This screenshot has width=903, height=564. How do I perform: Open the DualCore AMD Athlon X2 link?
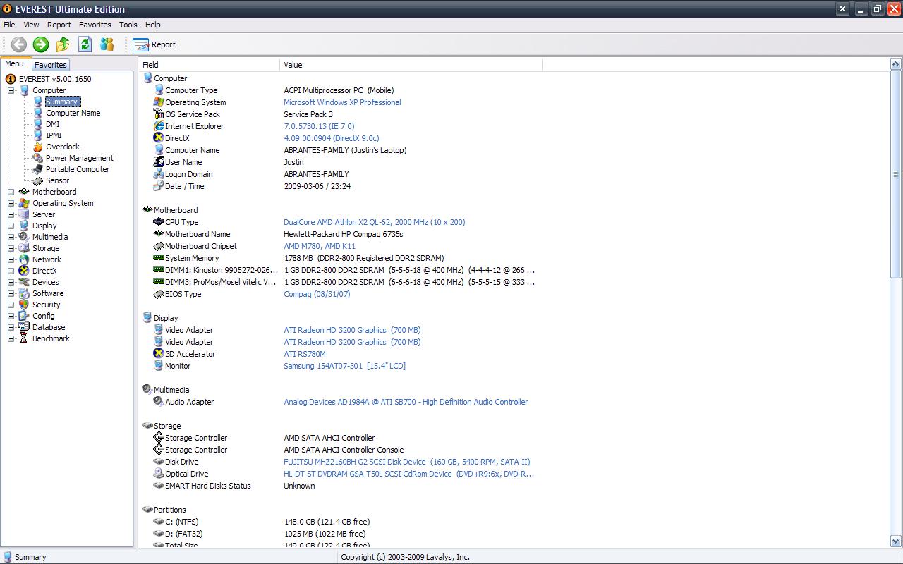(x=374, y=222)
